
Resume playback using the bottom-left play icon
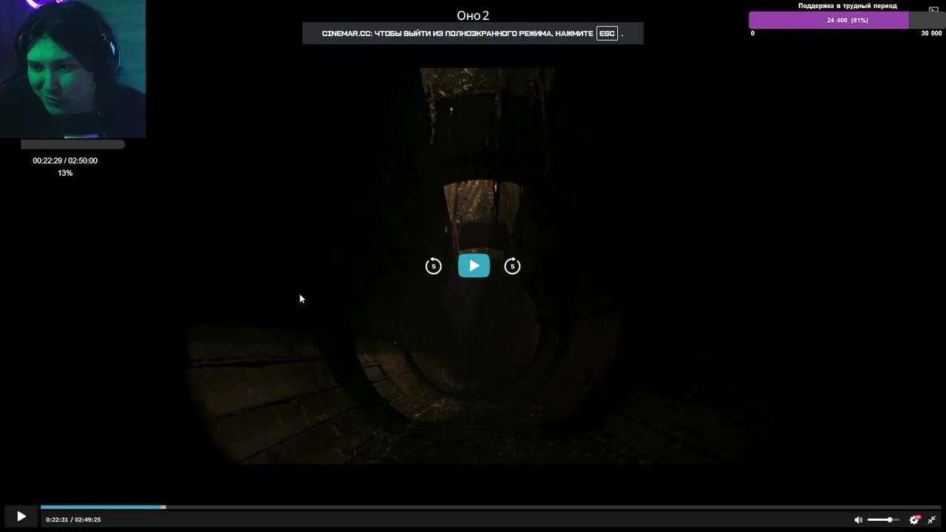pyautogui.click(x=21, y=516)
